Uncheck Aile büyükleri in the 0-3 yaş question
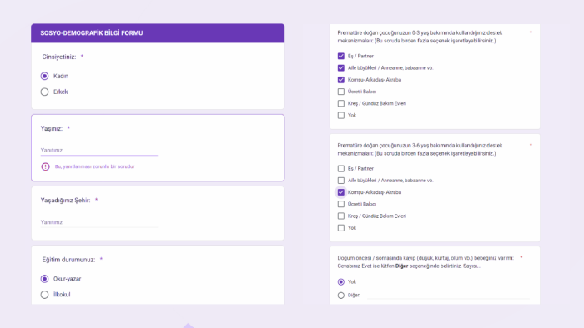The height and width of the screenshot is (328, 584). (341, 68)
